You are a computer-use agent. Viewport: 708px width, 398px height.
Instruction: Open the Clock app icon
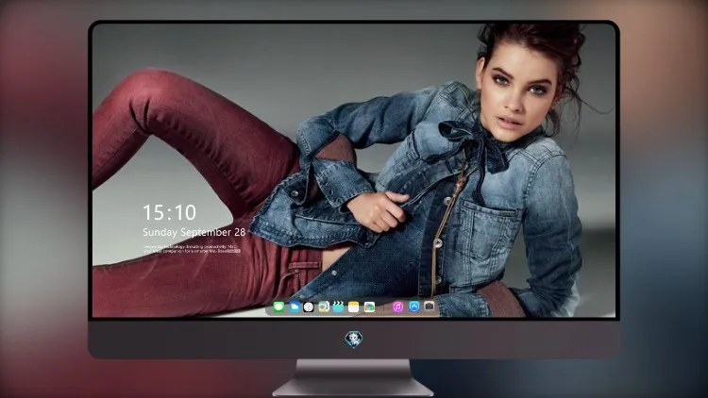coord(309,307)
